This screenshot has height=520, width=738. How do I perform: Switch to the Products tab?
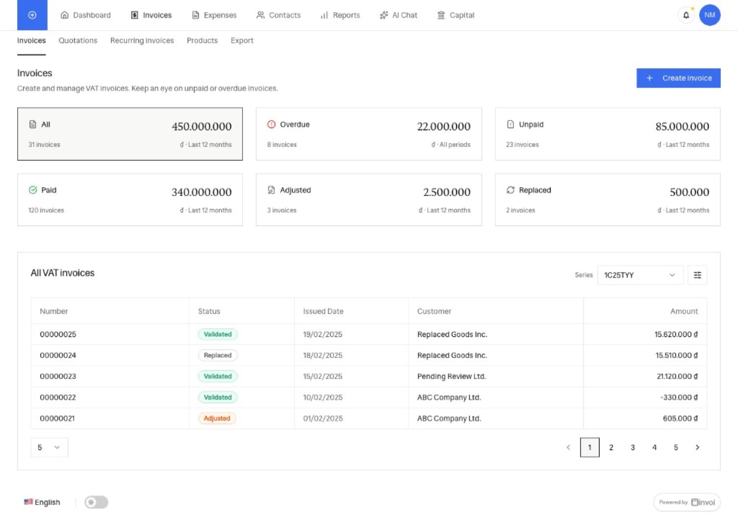click(x=202, y=41)
